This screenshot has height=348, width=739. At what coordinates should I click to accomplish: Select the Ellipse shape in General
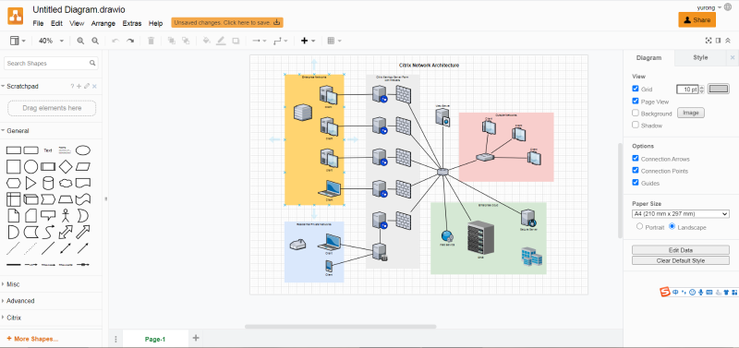click(x=83, y=150)
